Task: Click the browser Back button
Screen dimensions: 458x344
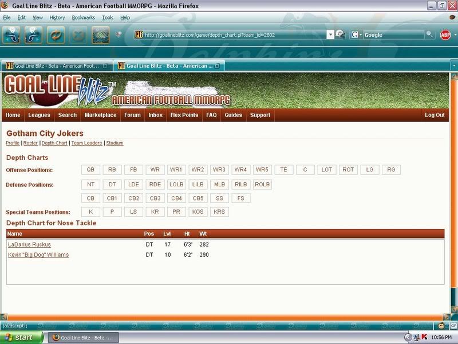Action: point(11,35)
